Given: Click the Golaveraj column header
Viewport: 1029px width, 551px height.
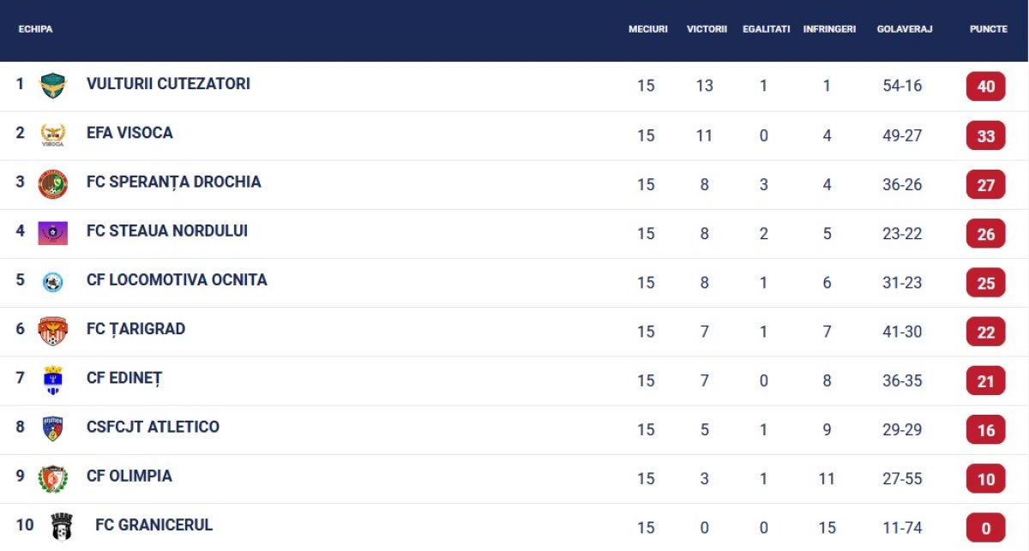Looking at the screenshot, I should pyautogui.click(x=904, y=29).
